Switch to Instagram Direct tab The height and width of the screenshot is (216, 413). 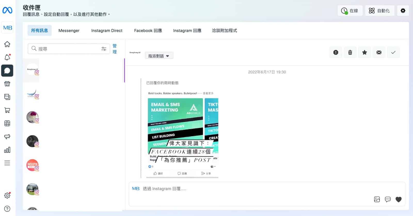(107, 30)
